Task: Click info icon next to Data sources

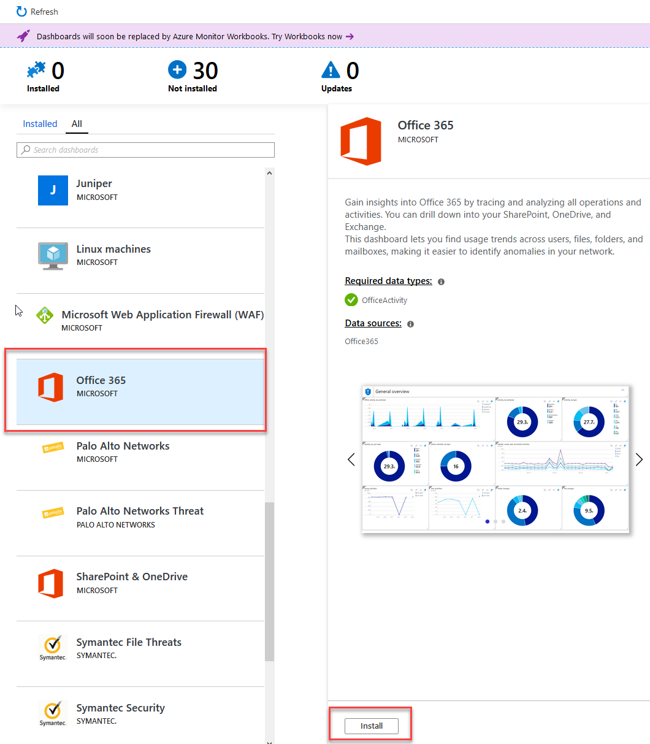Action: point(410,324)
